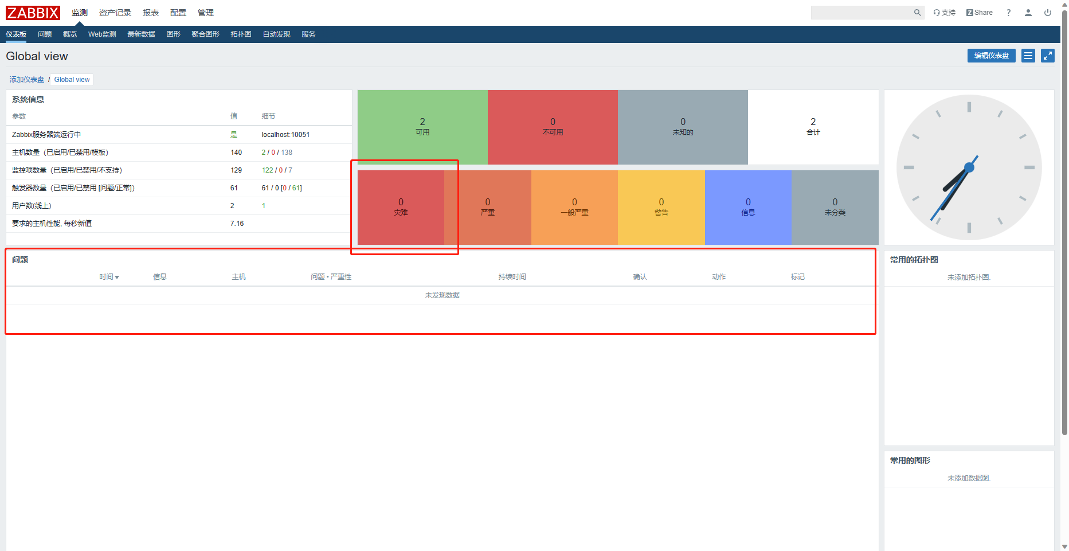Click the 问题 • 严重性 column header
Viewport: 1069px width, 551px height.
[x=331, y=277]
